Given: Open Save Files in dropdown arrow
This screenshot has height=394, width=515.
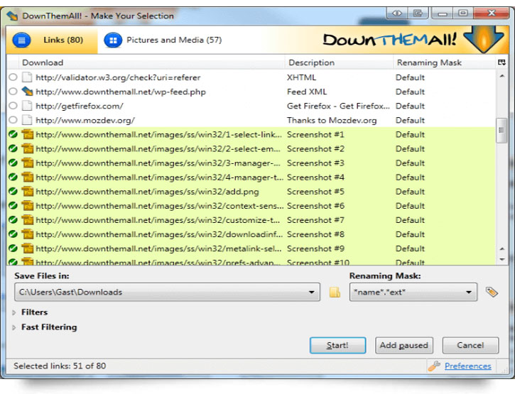Looking at the screenshot, I should [x=311, y=292].
